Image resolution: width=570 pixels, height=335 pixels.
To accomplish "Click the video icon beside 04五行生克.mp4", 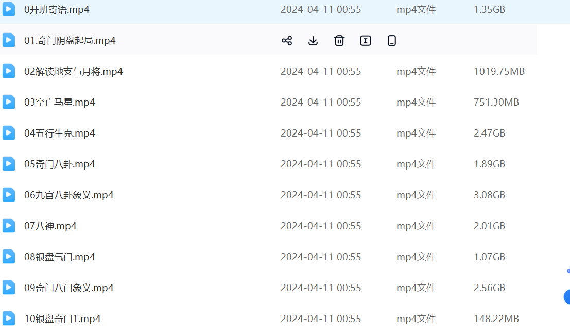I will (9, 133).
